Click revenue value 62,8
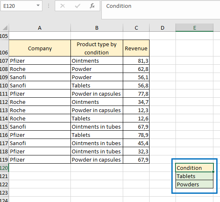Screen dimensions: 220x202 click(x=136, y=69)
